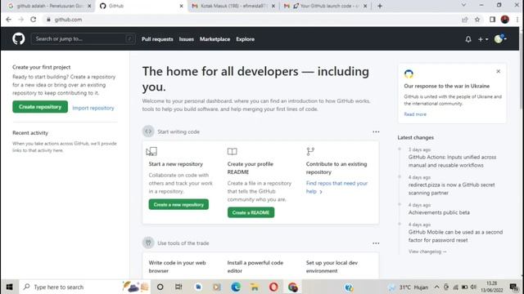The width and height of the screenshot is (524, 294).
Task: Open Task View on the taskbar
Action: [178, 287]
